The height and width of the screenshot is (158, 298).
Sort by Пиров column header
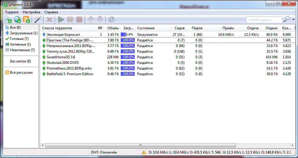[x=195, y=28]
